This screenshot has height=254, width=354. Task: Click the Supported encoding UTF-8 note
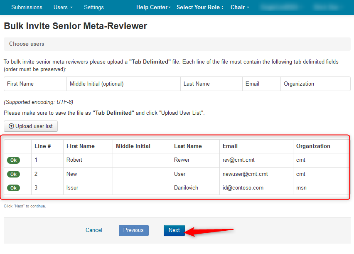click(x=39, y=102)
